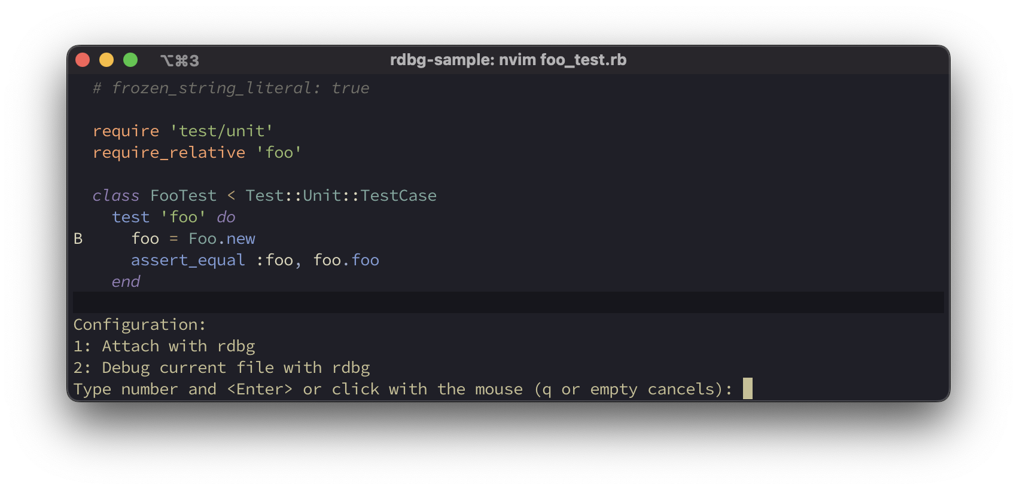Select option 1: Attach with rdbg

[x=165, y=347]
